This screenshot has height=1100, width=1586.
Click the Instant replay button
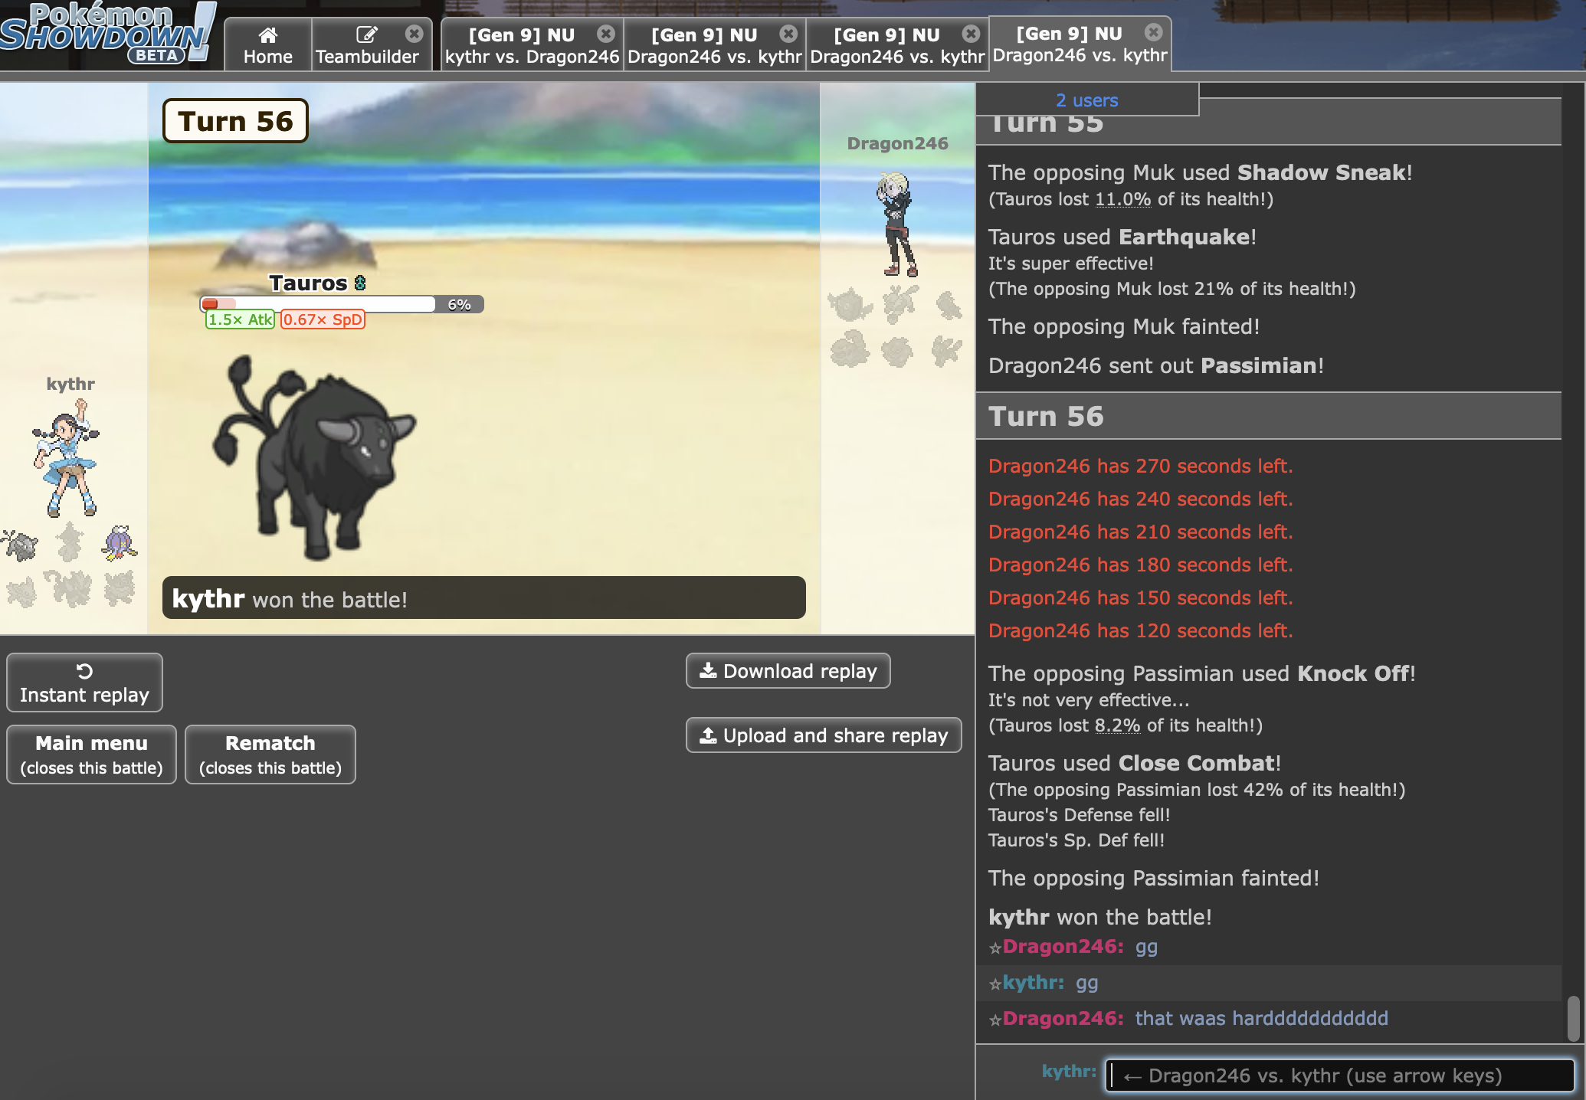[x=84, y=683]
